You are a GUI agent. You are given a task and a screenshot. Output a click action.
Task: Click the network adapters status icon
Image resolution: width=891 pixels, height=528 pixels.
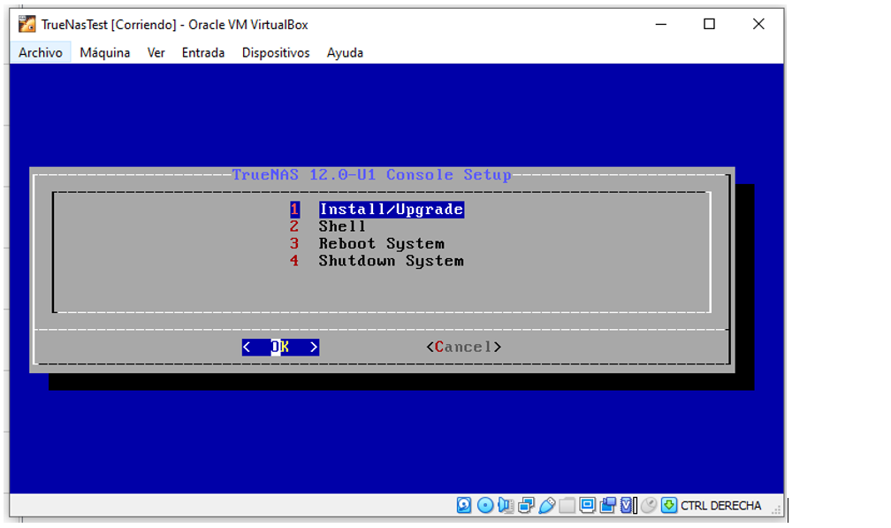pos(526,505)
